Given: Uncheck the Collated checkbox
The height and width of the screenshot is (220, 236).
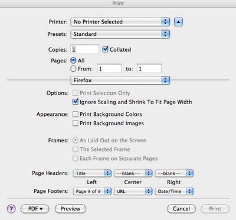Looking at the screenshot, I should click(x=106, y=49).
